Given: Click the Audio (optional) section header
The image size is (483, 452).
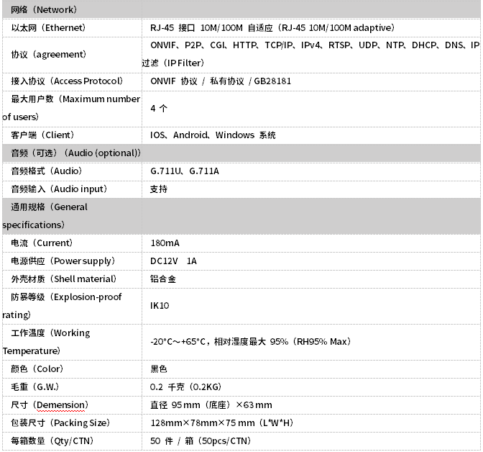Looking at the screenshot, I should pos(75,153).
